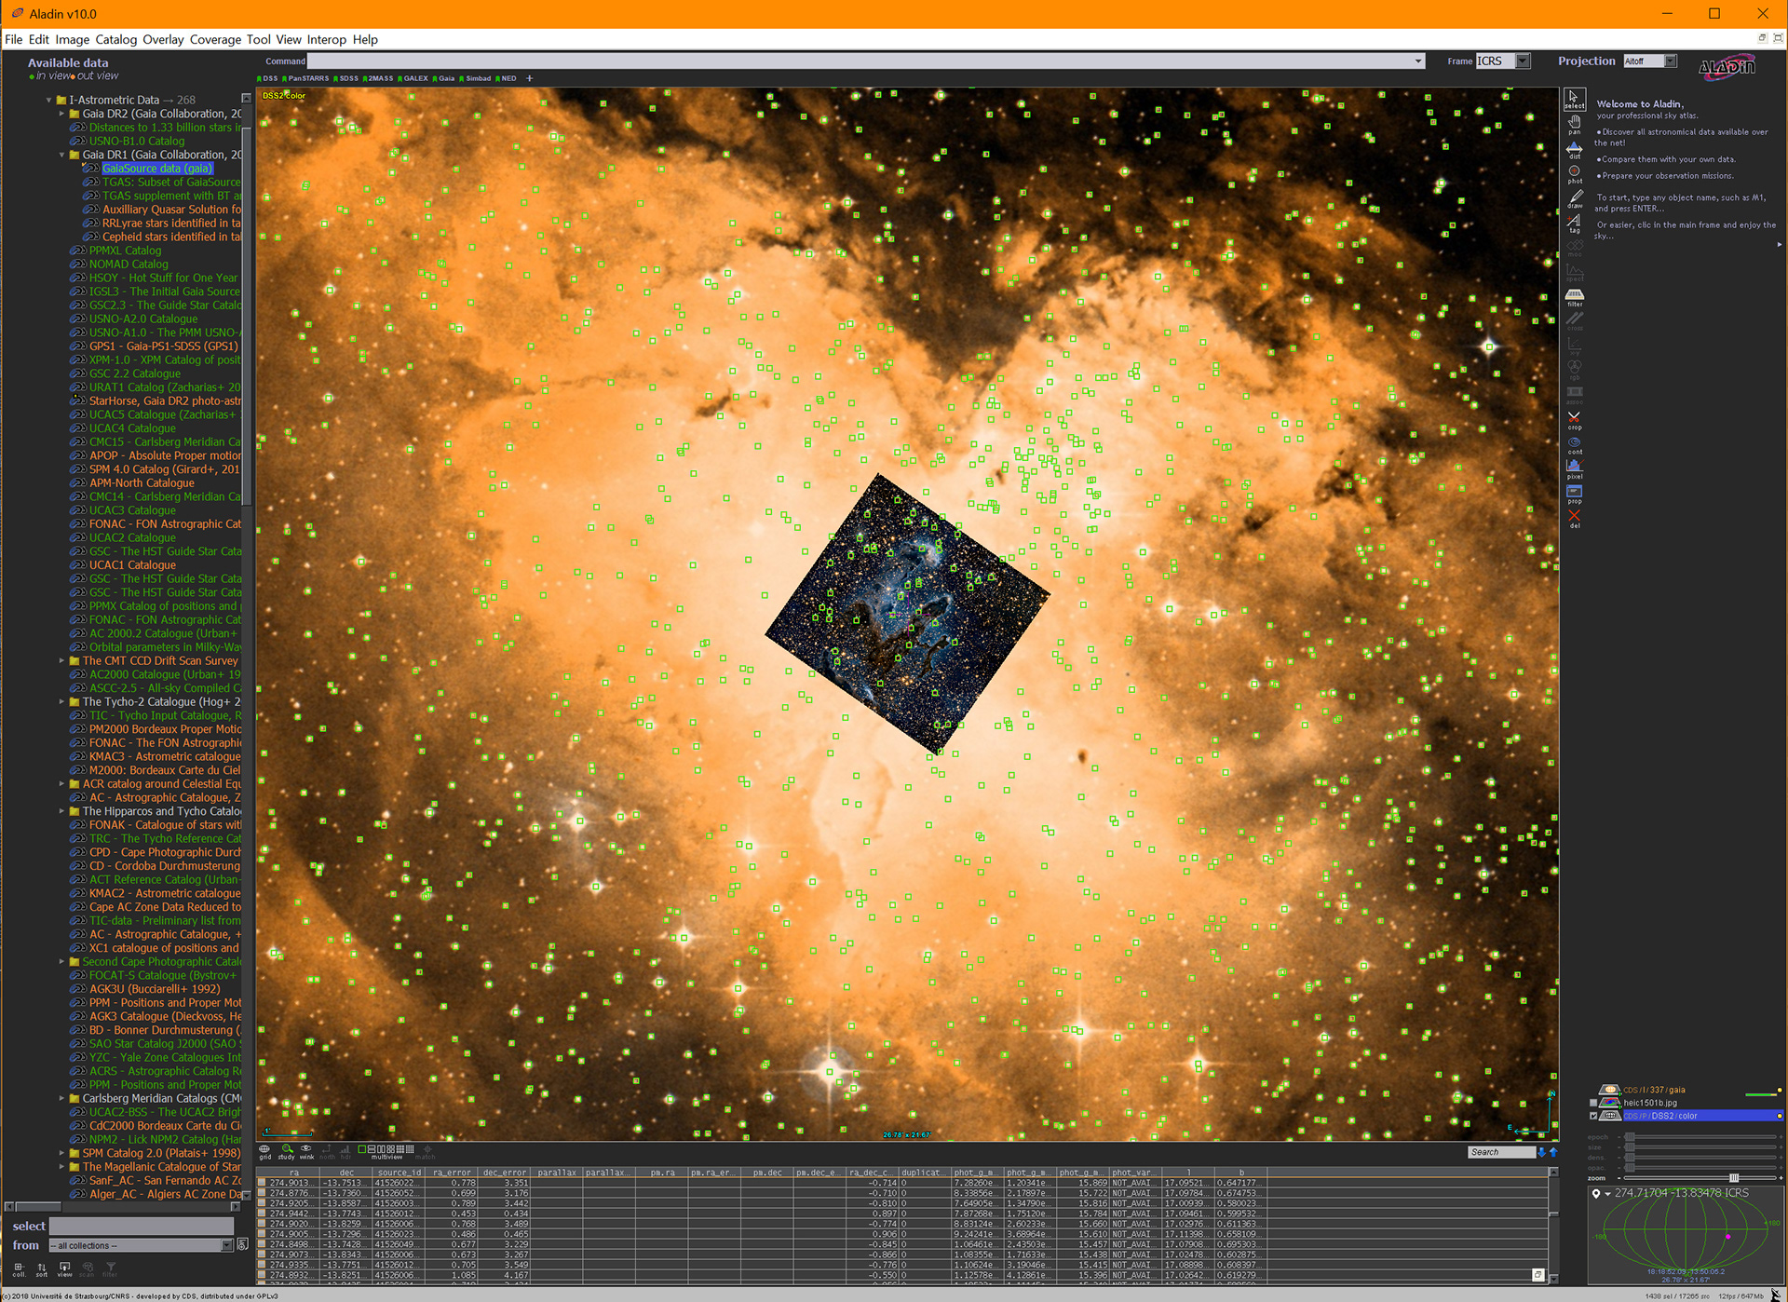Select the phot photometry tool
Screen dimensions: 1788x1302
coord(1574,174)
